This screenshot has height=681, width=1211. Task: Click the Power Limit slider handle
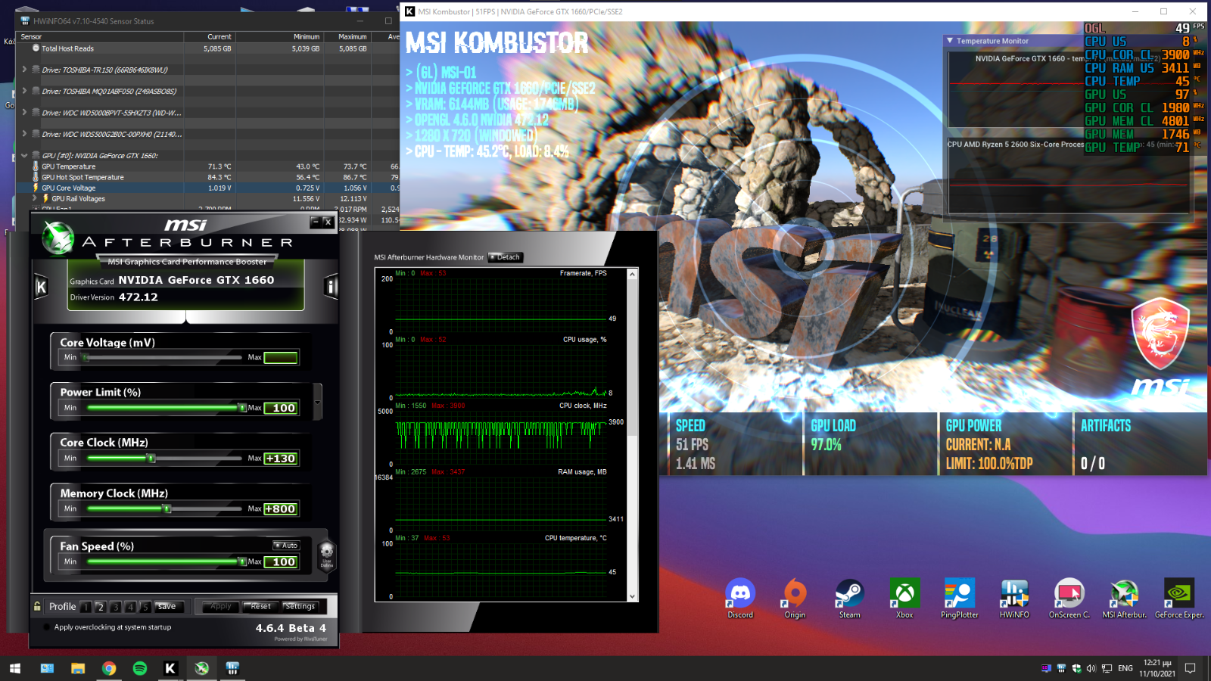coord(241,407)
